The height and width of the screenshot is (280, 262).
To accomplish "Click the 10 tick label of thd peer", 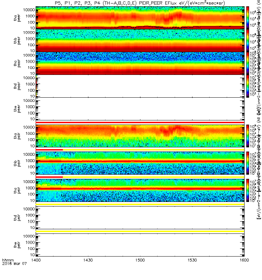I will (x=32, y=96).
